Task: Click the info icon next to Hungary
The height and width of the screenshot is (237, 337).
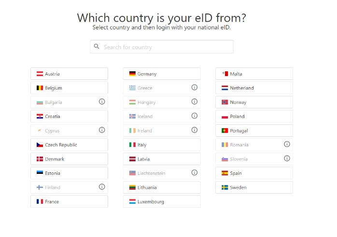Action: (194, 102)
